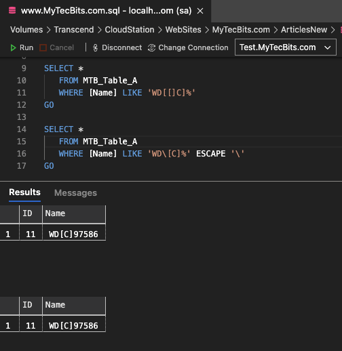
Task: Click the 'WD[[]C]%' string on line 11
Action: coord(171,93)
